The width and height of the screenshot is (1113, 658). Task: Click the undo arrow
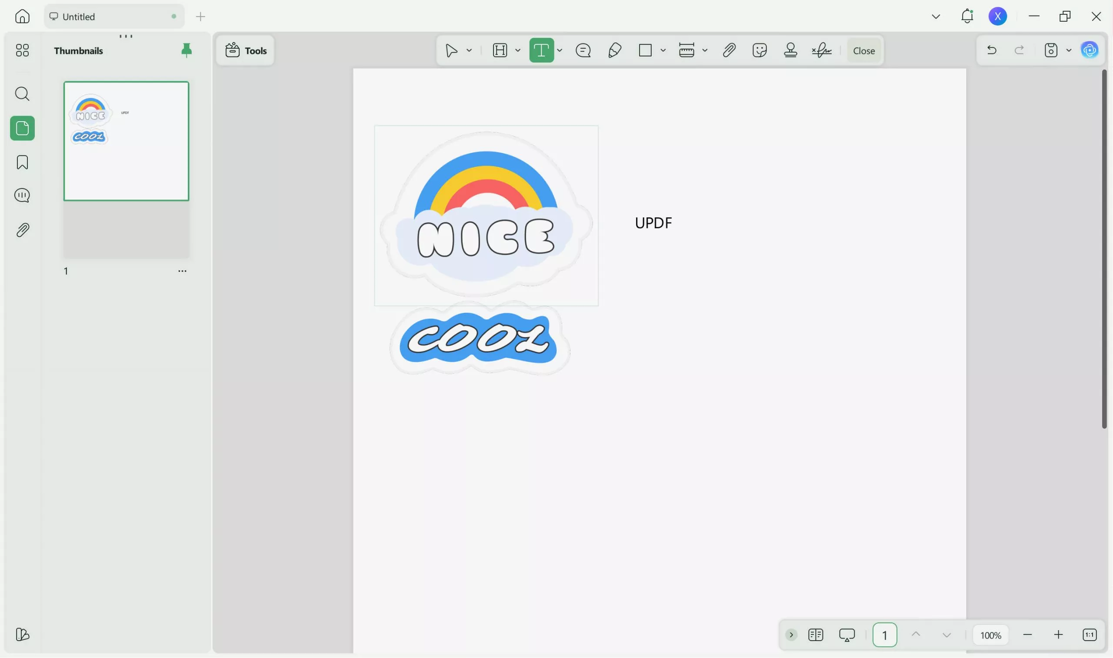pyautogui.click(x=992, y=50)
